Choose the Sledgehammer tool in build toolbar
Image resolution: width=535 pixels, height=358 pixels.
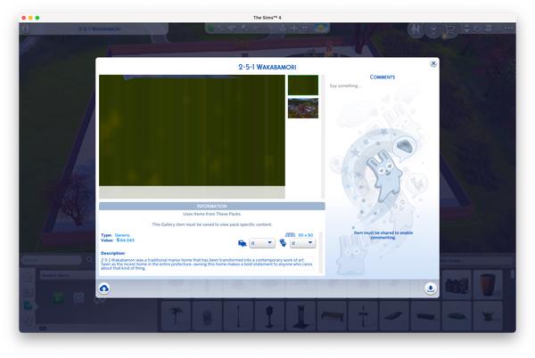[x=244, y=28]
